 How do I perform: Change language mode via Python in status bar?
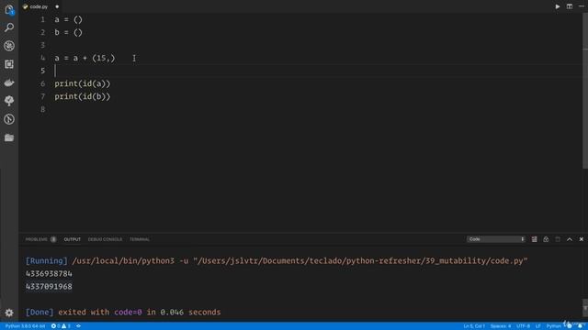(553, 326)
